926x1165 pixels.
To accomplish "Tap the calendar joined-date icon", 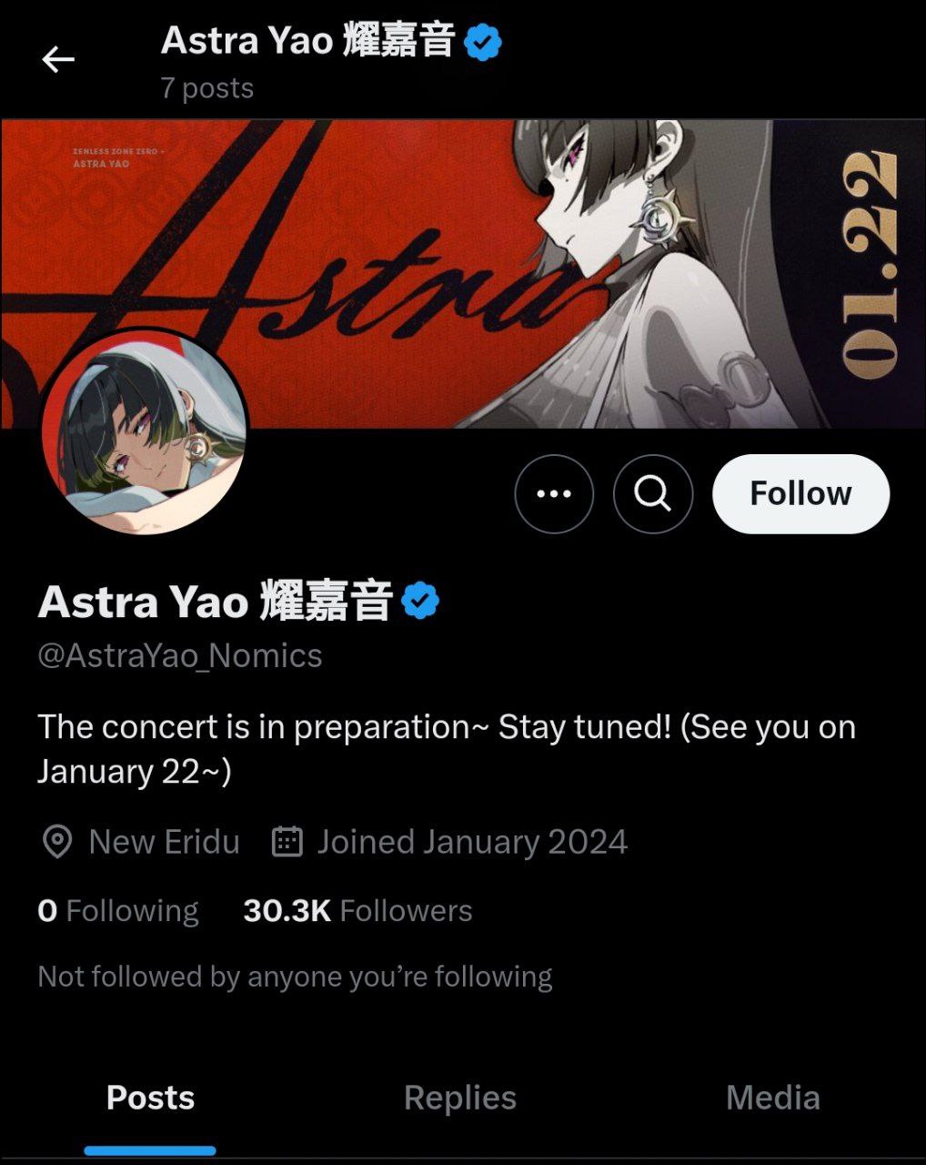I will 287,842.
